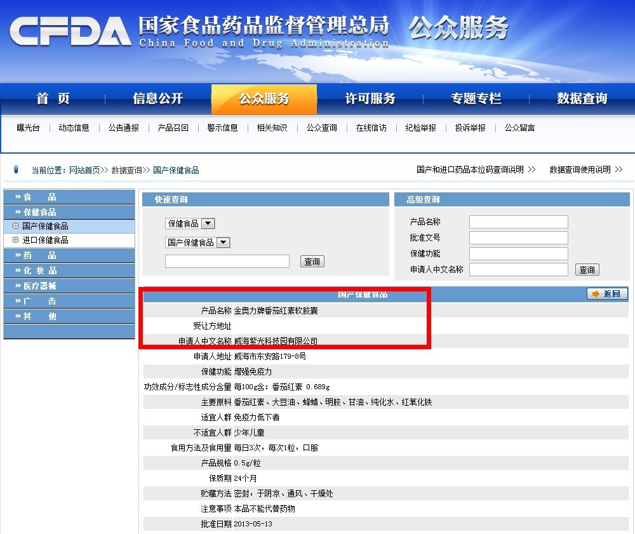The height and width of the screenshot is (534, 635).
Task: Open the 投诉举报 submenu link
Action: (470, 128)
